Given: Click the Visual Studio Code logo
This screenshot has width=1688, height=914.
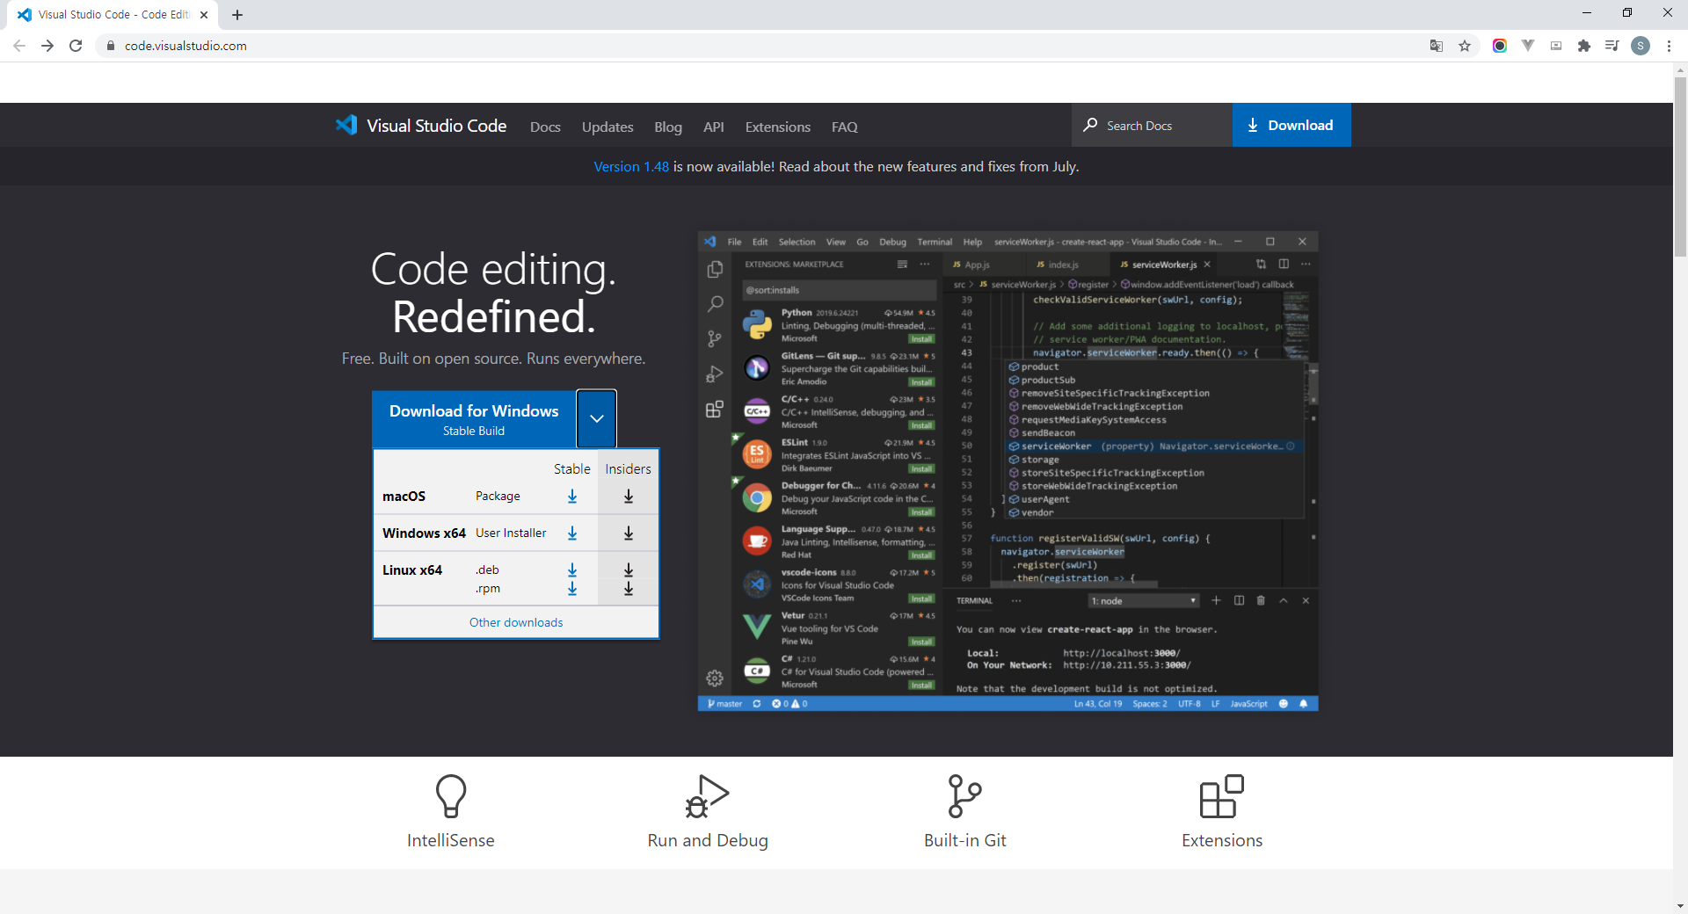Looking at the screenshot, I should click(x=420, y=126).
